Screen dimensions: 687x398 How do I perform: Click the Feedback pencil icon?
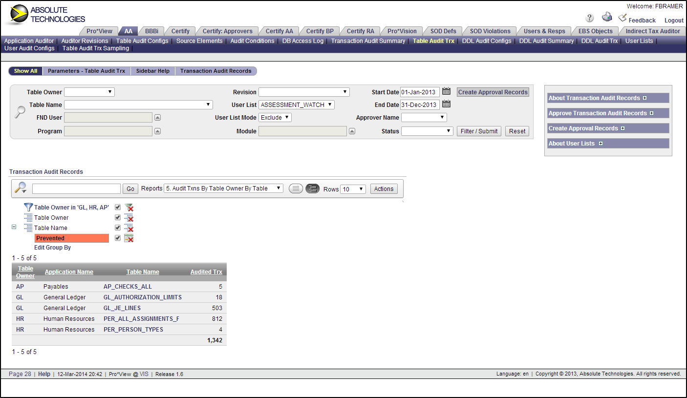(x=623, y=18)
